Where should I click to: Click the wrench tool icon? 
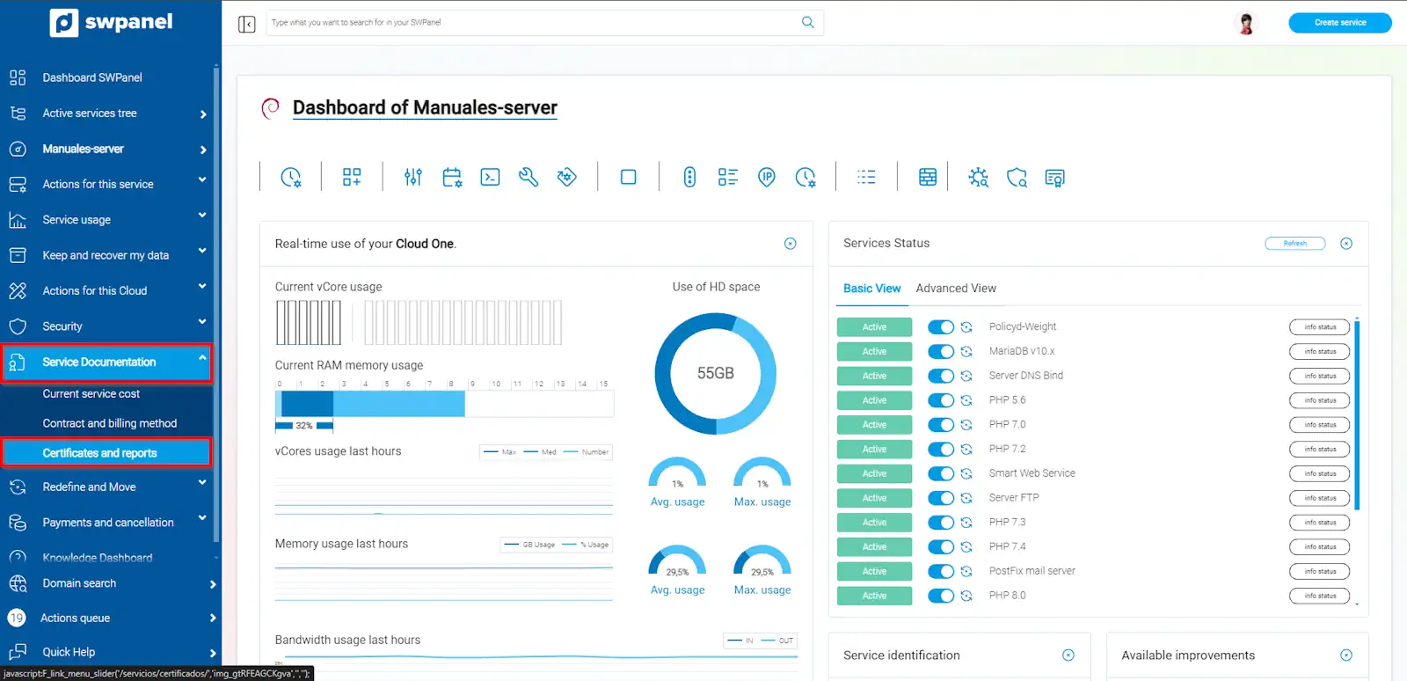[529, 178]
